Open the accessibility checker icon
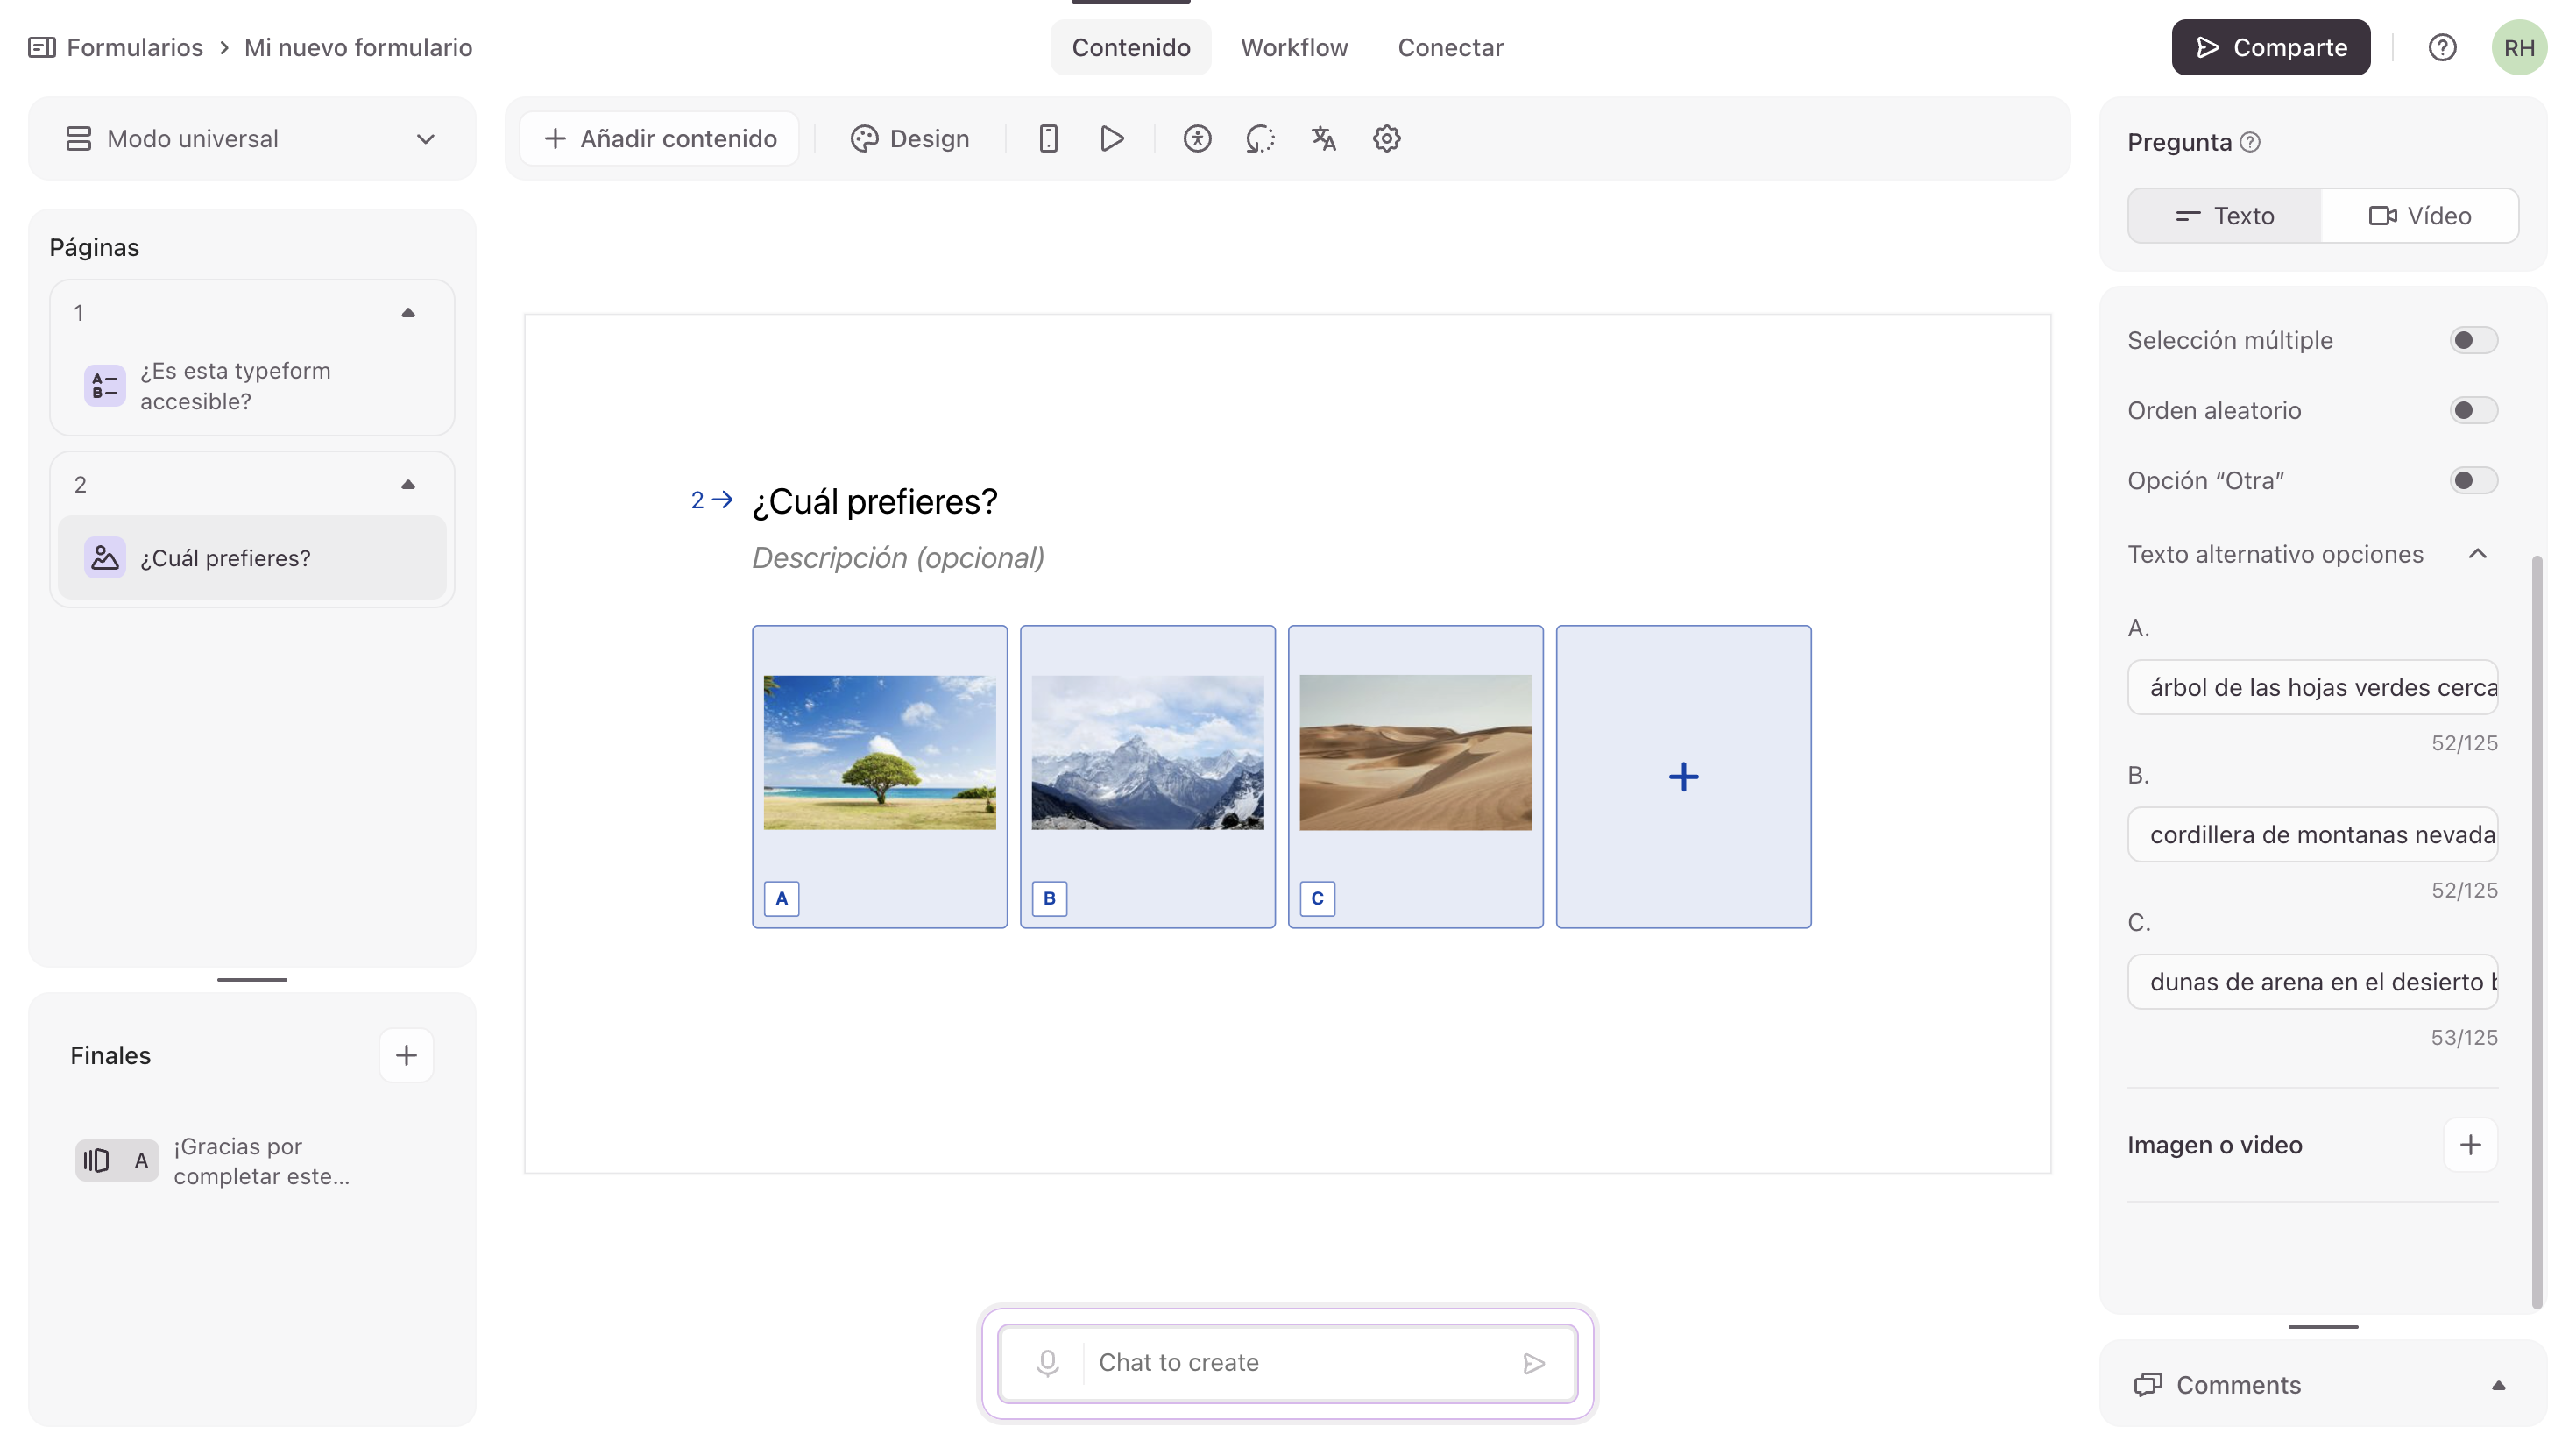This screenshot has height=1455, width=2576. click(1197, 138)
